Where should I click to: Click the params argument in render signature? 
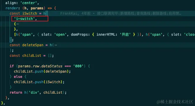click(37, 8)
